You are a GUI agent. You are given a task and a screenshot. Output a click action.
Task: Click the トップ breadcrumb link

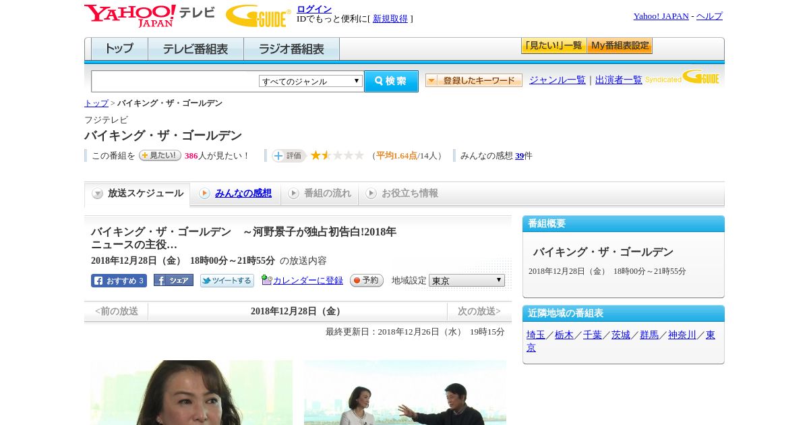click(x=96, y=103)
